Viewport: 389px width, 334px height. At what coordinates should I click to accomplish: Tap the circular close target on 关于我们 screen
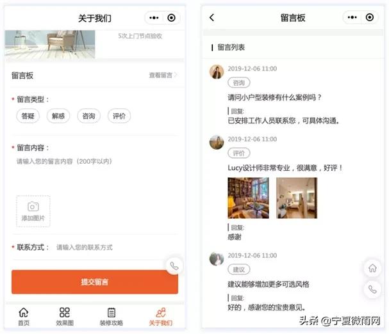pyautogui.click(x=171, y=18)
